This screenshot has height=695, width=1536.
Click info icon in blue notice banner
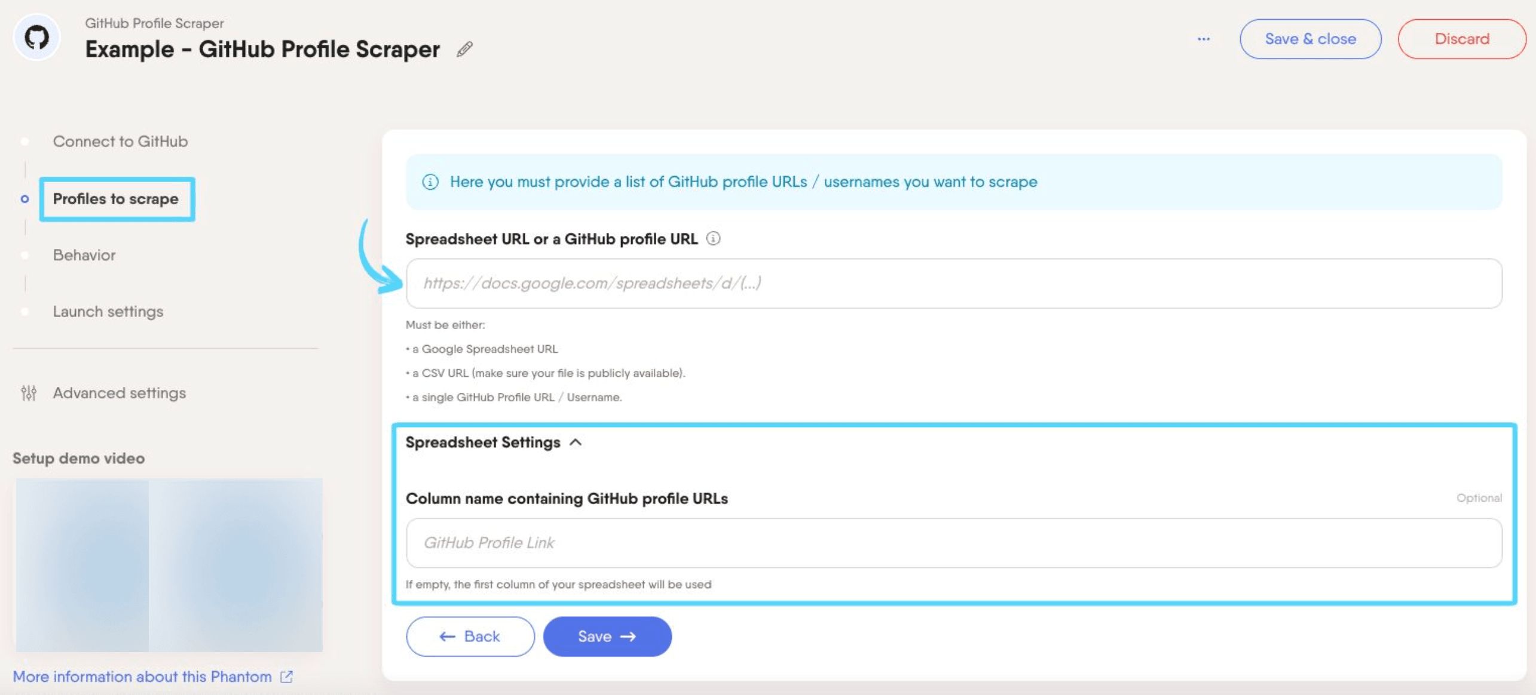(x=430, y=182)
